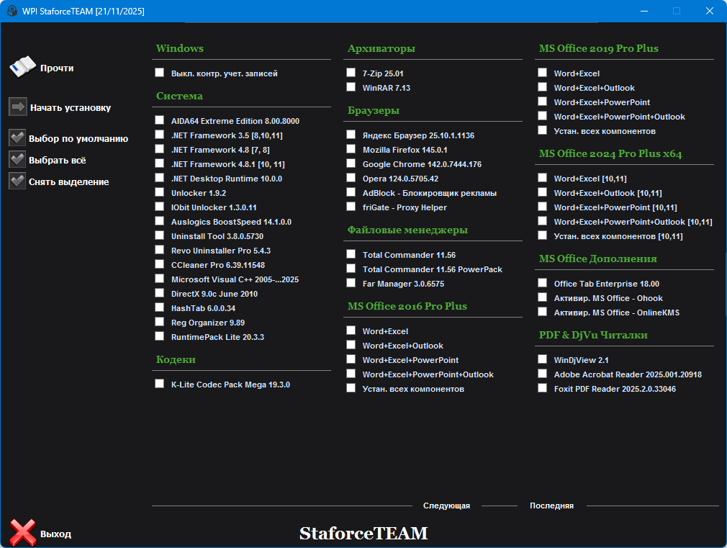Click the StaforceTEAM logo text at bottom
The height and width of the screenshot is (548, 727).
click(363, 534)
